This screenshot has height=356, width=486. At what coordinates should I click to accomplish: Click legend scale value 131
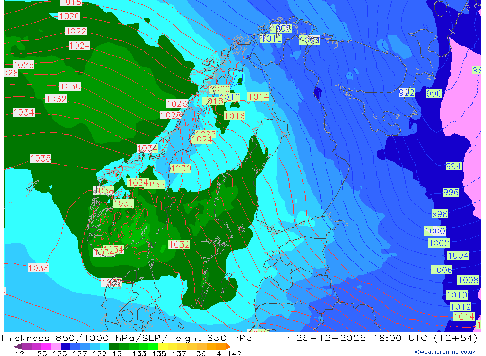click(x=119, y=353)
